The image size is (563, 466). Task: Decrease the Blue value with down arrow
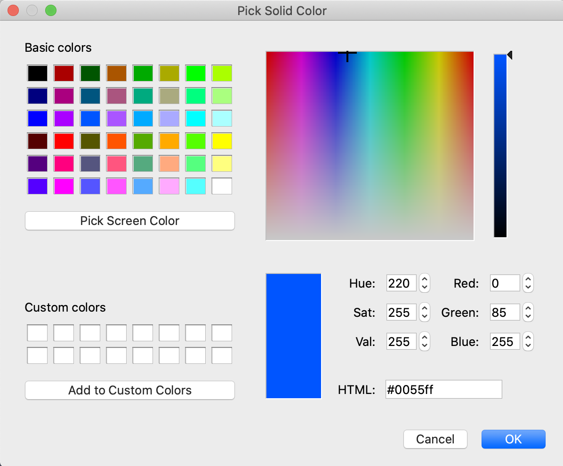[x=528, y=345]
